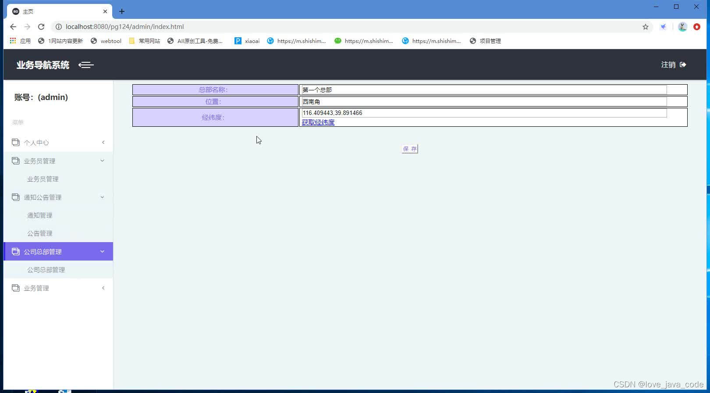710x393 pixels.
Task: Click the 账号:(admin) account text
Action: [x=41, y=97]
